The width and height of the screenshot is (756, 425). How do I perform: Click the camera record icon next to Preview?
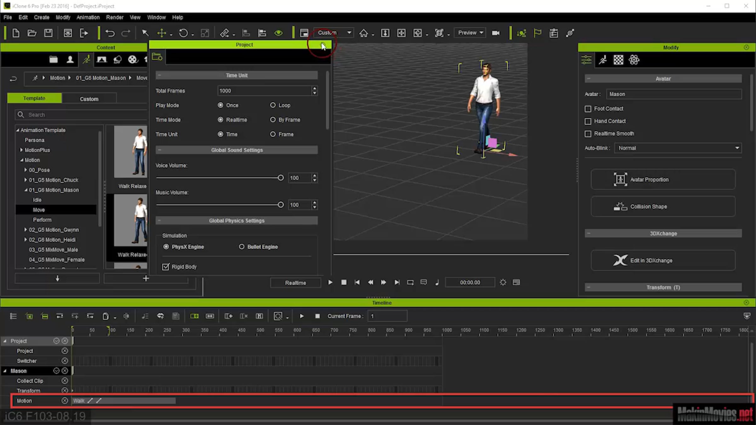tap(496, 33)
